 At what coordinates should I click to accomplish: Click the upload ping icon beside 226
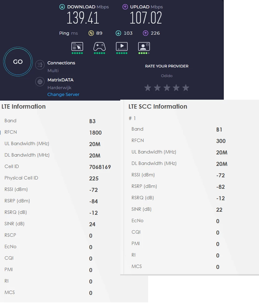pyautogui.click(x=145, y=33)
